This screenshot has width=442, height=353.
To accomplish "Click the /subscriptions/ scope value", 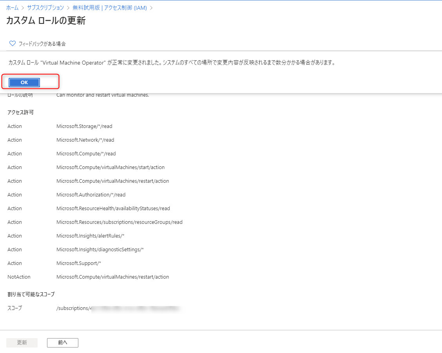I will (x=118, y=308).
